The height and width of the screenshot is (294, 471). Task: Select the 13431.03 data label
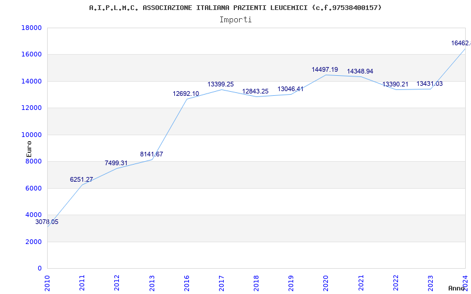[x=430, y=83]
